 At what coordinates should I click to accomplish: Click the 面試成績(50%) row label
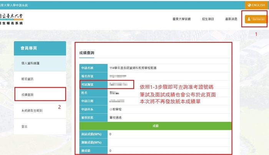click(x=92, y=134)
